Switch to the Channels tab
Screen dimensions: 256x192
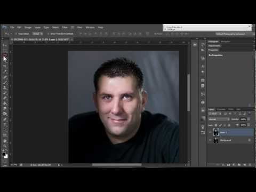pyautogui.click(x=221, y=109)
